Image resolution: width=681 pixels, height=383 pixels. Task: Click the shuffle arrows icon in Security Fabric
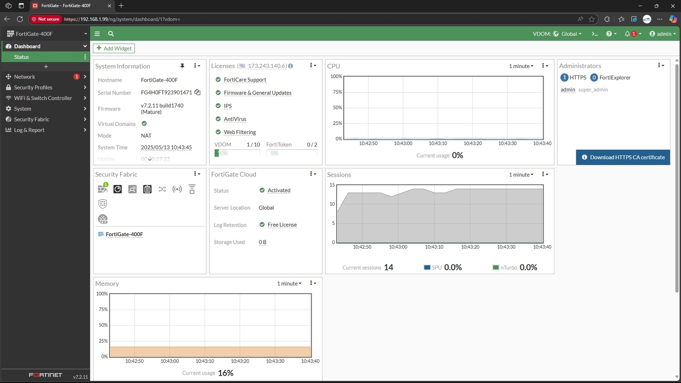(x=162, y=189)
